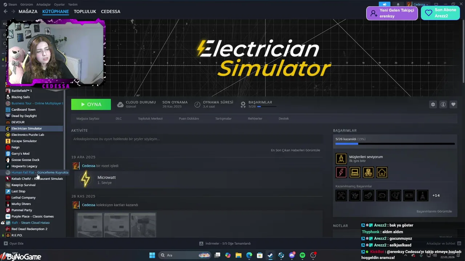Open Task View on the taskbar
Viewport: 465px width, 261px height.
(x=217, y=255)
